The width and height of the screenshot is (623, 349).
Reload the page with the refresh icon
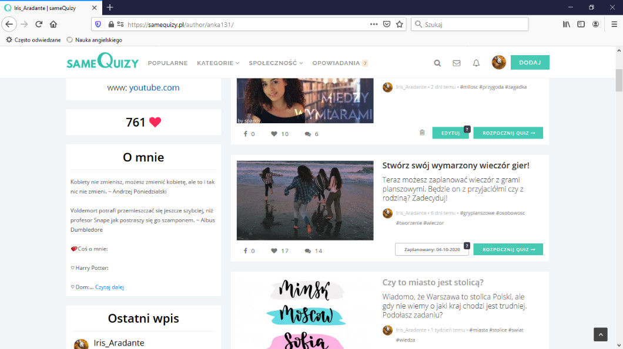click(39, 24)
